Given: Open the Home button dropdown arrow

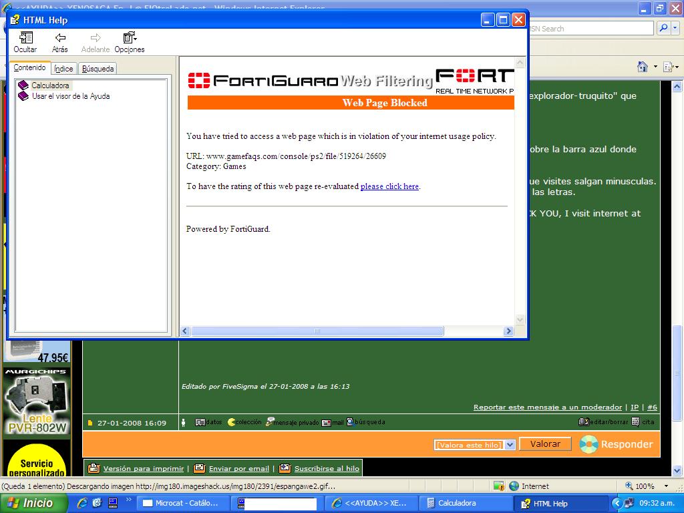Looking at the screenshot, I should point(655,67).
